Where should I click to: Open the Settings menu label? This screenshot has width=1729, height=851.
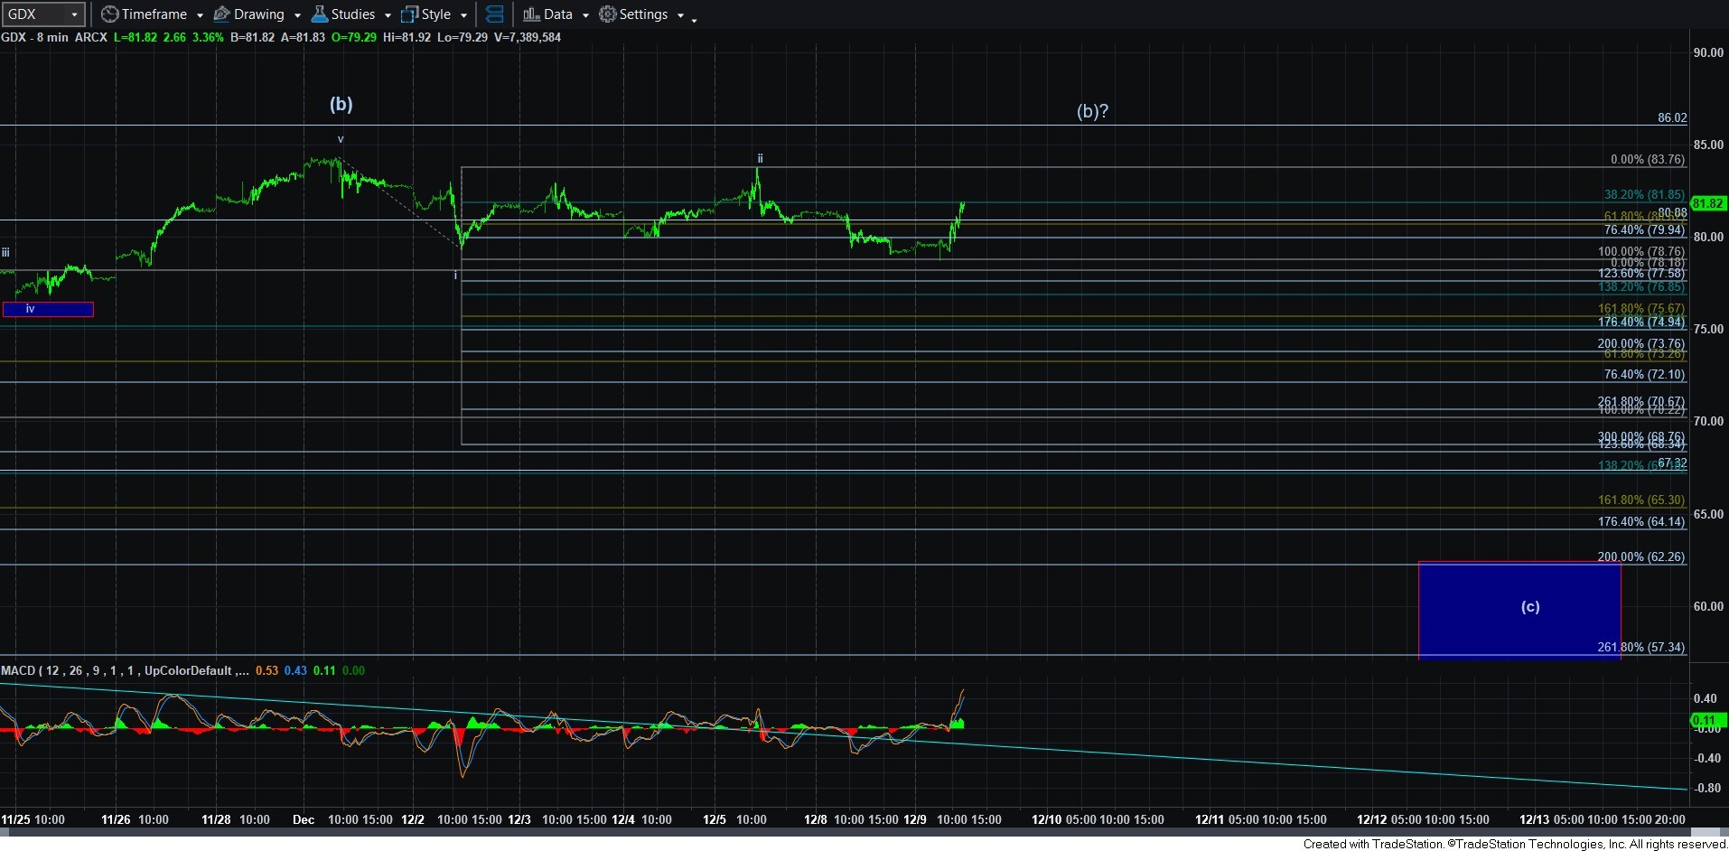[x=643, y=14]
